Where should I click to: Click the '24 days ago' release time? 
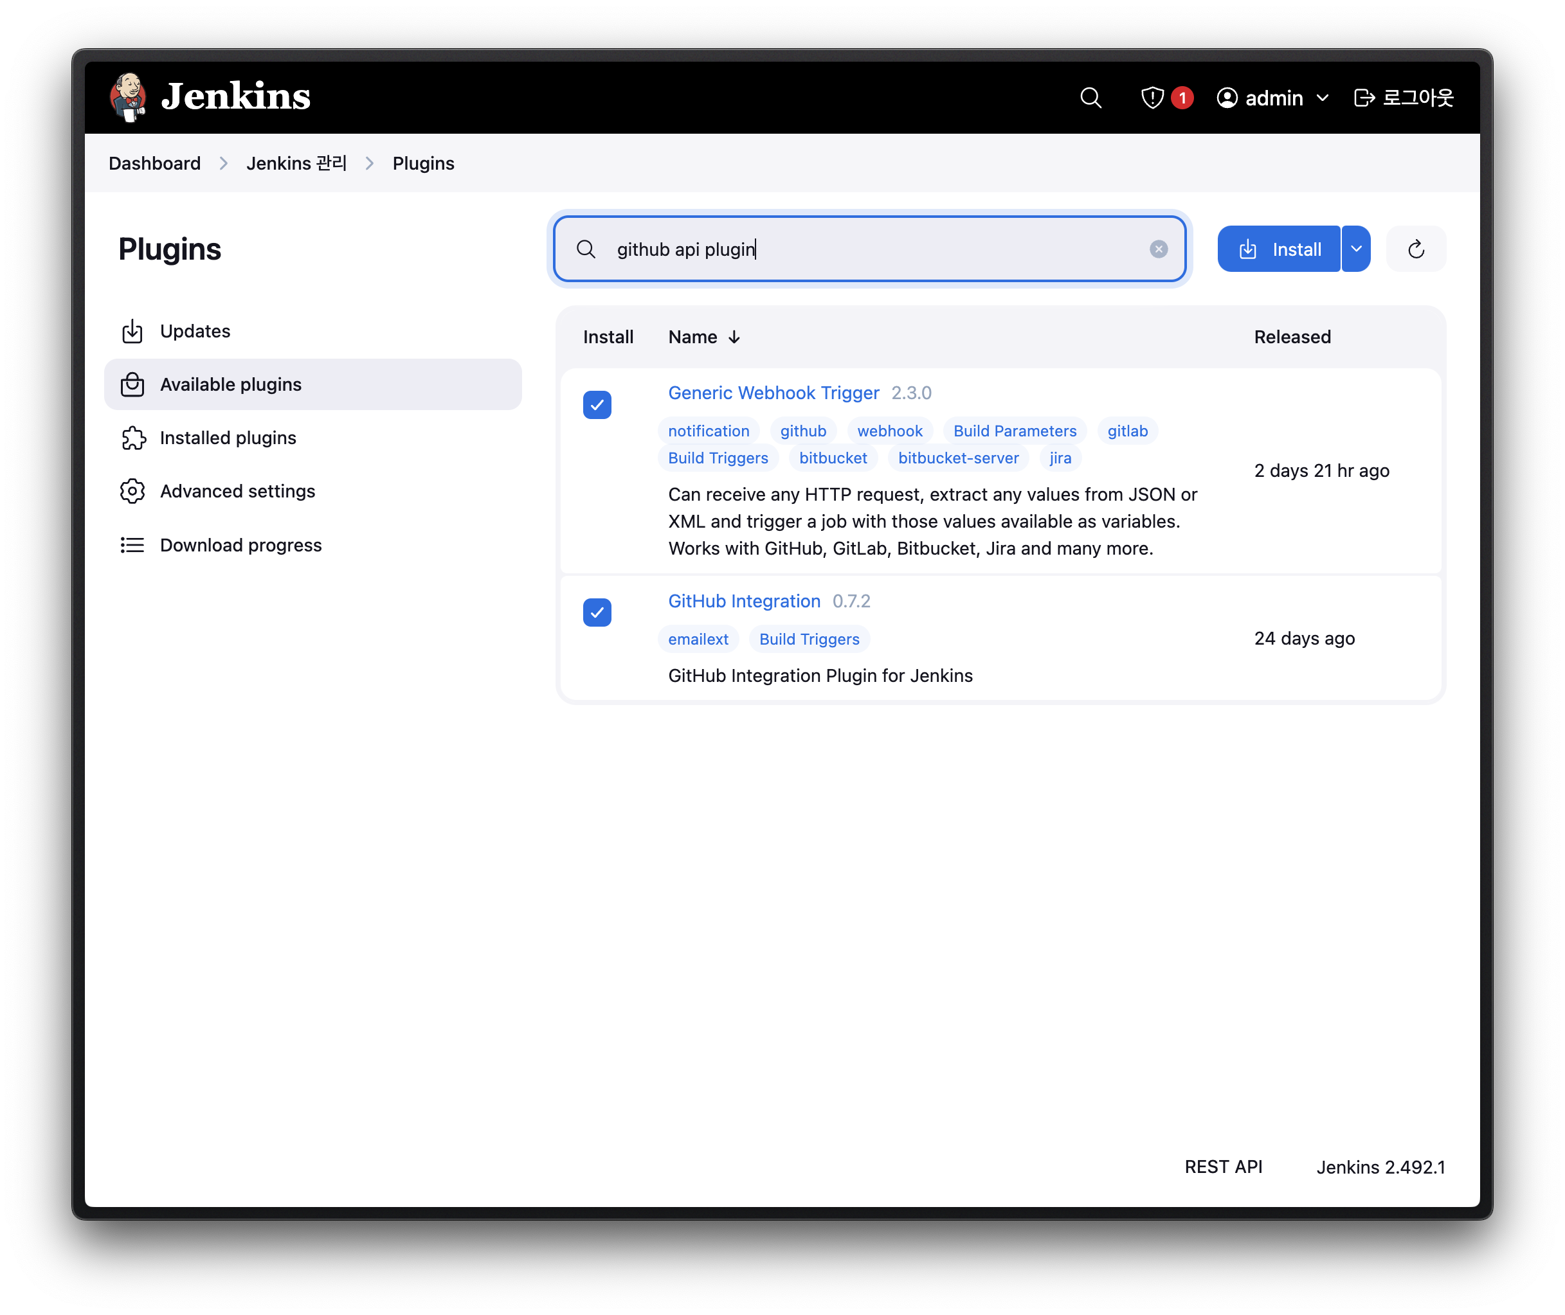click(1304, 638)
